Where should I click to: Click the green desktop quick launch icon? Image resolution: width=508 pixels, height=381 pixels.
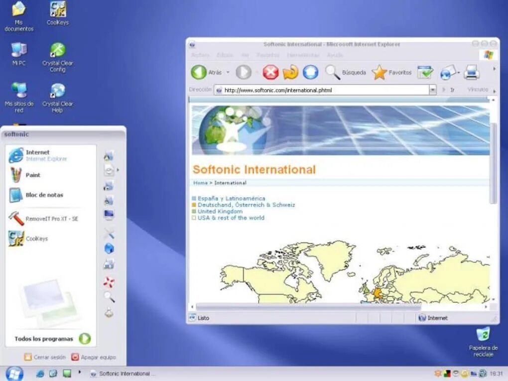click(x=67, y=374)
